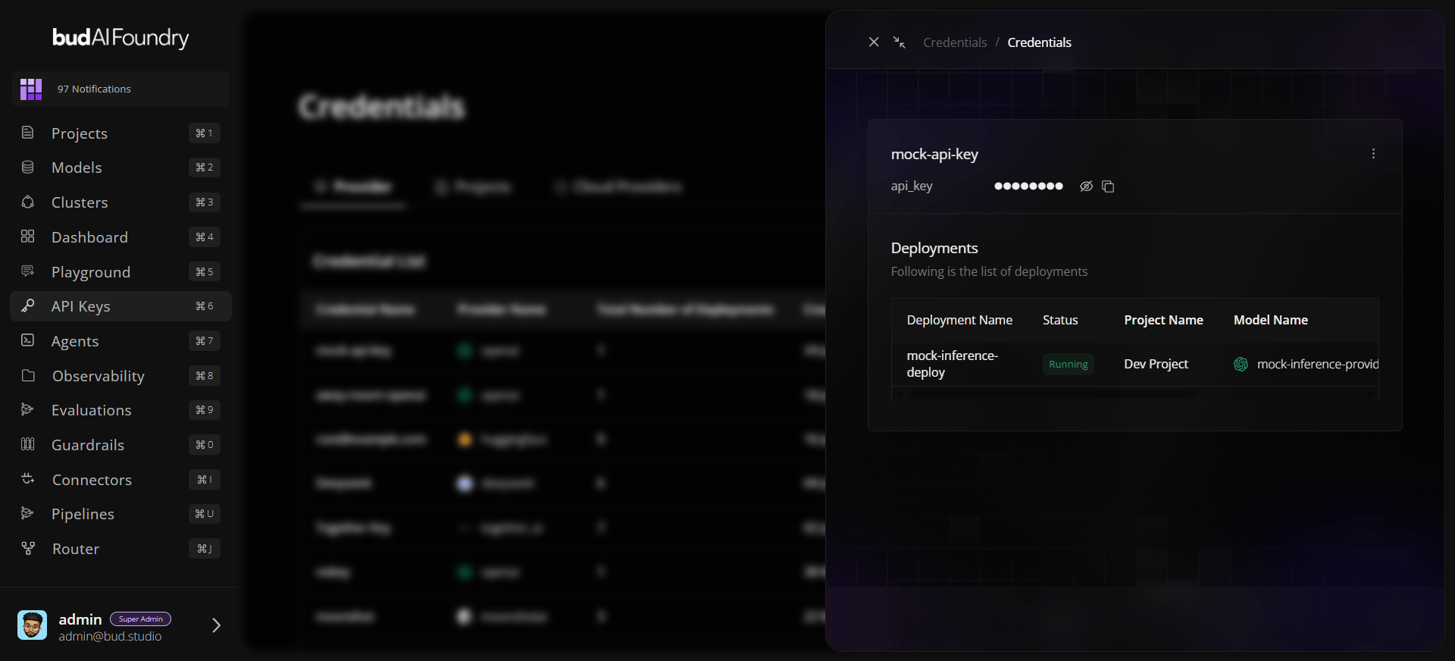Reveal the hidden api_key value
The image size is (1455, 661).
coord(1086,186)
